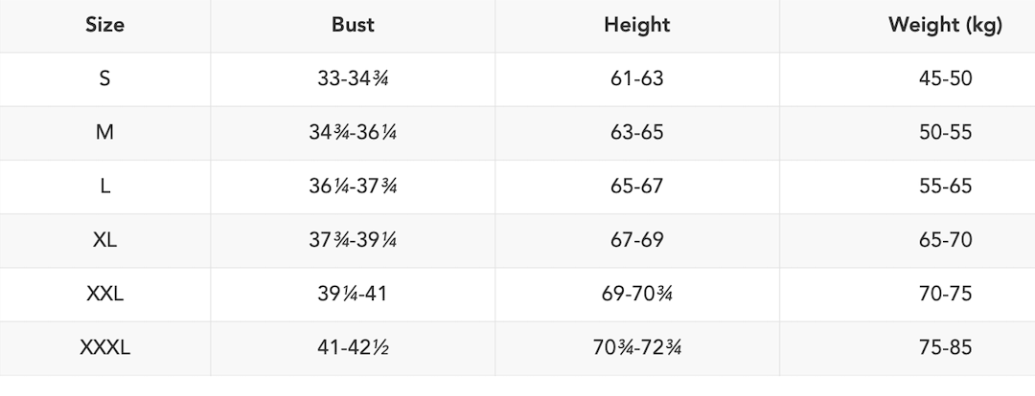Select the weight value 75-85
This screenshot has height=396, width=1035.
point(945,348)
